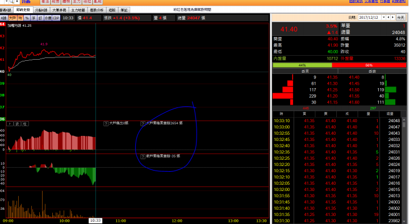Toggle the 分價 option button
The width and height of the screenshot is (409, 224).
48,18
